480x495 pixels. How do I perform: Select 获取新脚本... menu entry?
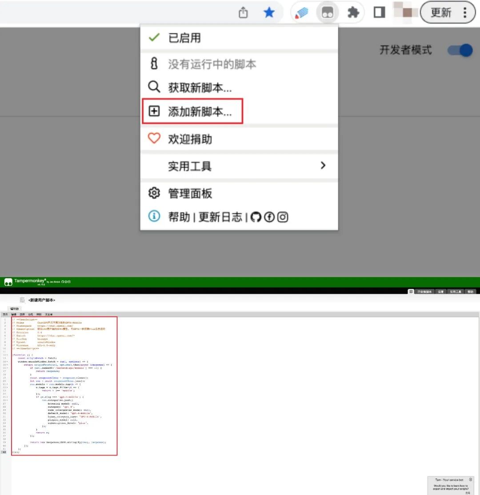(x=199, y=87)
